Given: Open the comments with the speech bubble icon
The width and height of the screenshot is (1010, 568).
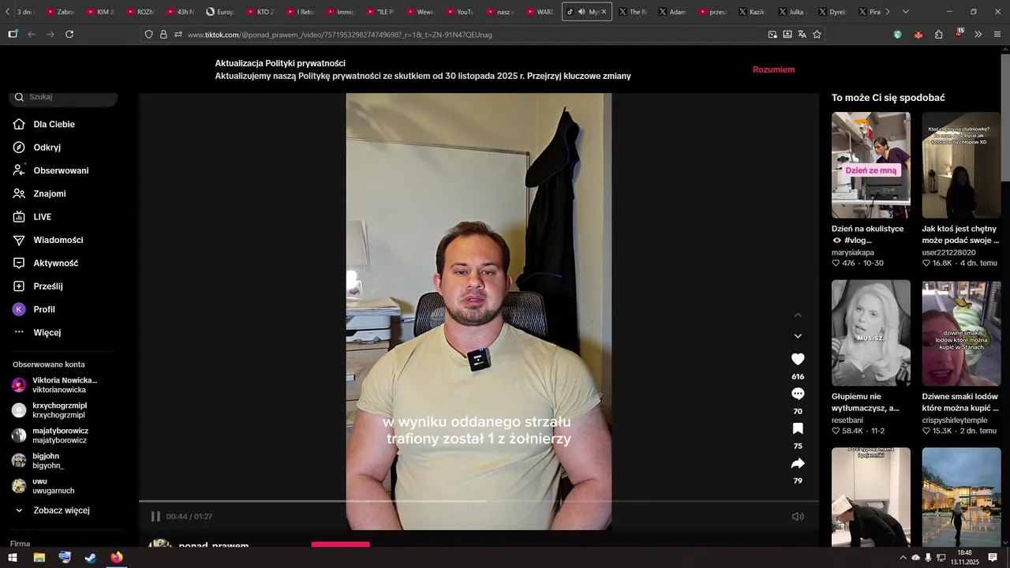Looking at the screenshot, I should 798,394.
